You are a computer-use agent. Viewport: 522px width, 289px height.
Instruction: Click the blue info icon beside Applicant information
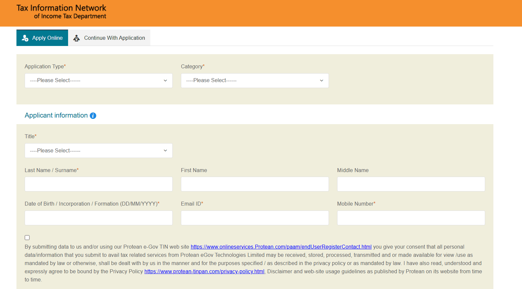tap(93, 116)
